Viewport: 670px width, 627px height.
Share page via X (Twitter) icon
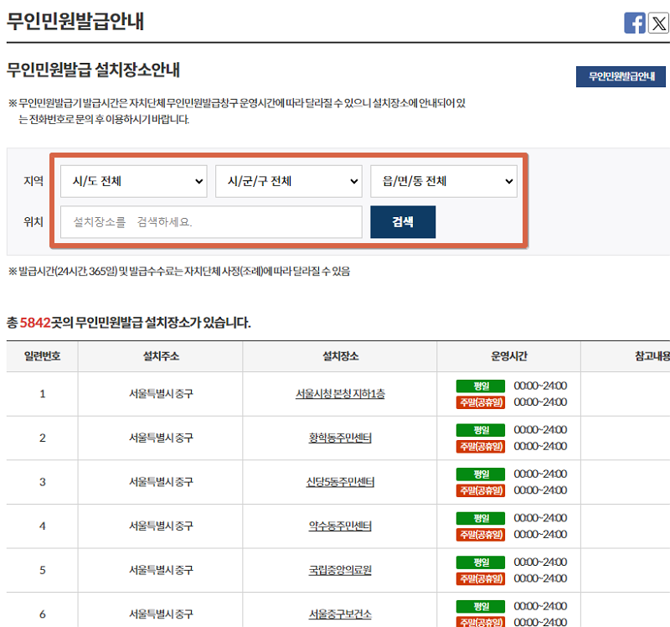coord(658,23)
